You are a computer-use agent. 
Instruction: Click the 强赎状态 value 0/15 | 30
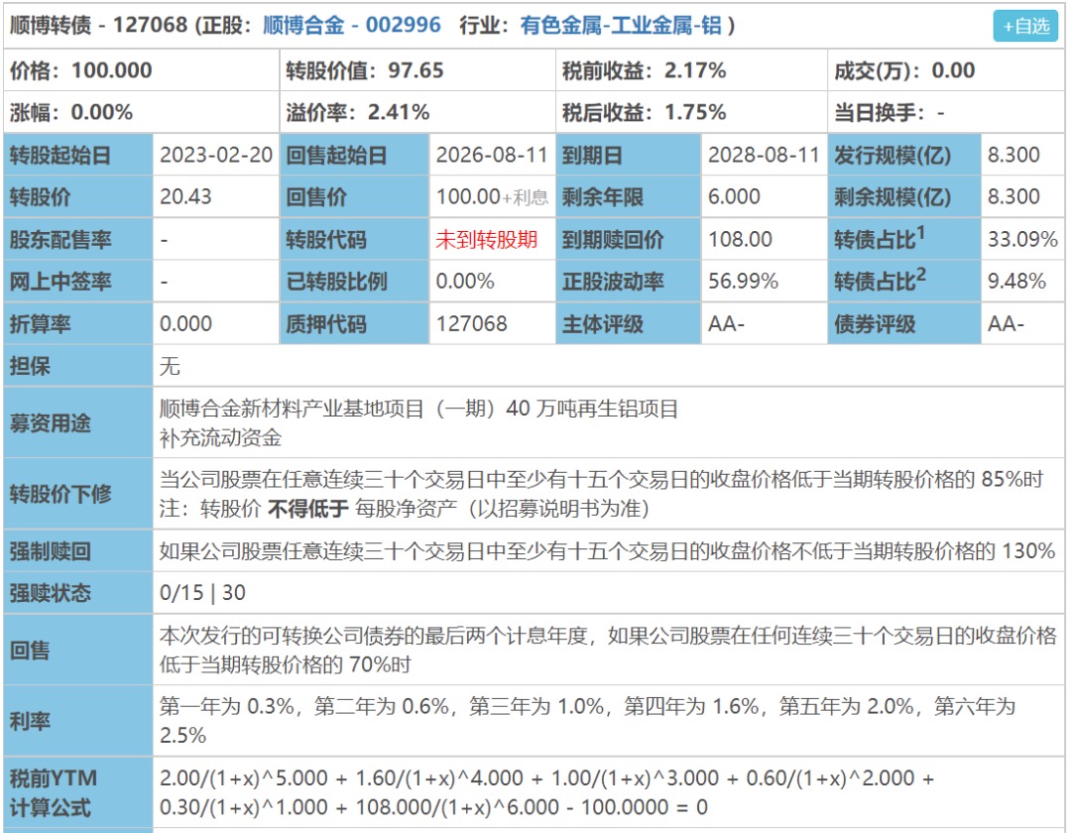(x=202, y=593)
